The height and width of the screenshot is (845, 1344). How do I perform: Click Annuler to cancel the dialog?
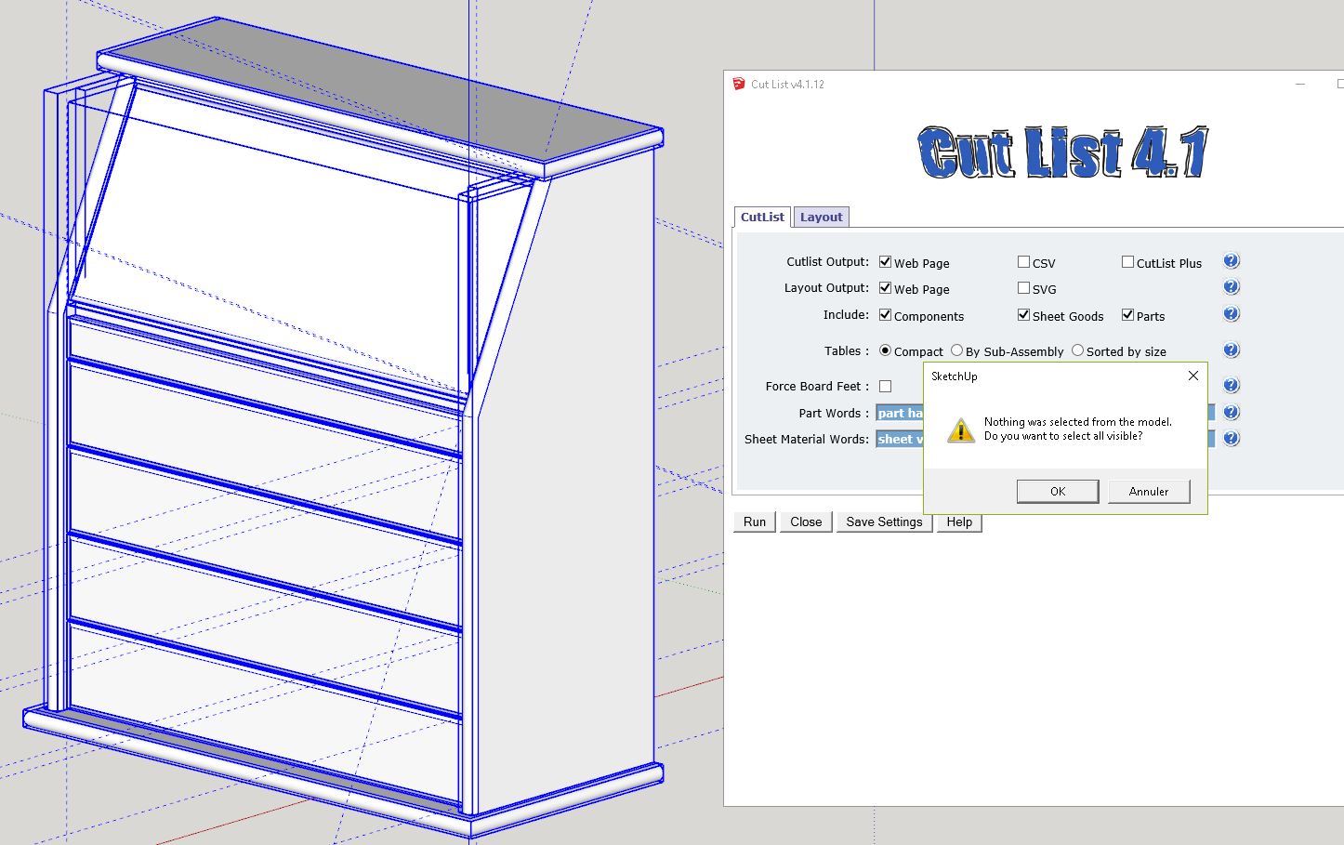1149,492
